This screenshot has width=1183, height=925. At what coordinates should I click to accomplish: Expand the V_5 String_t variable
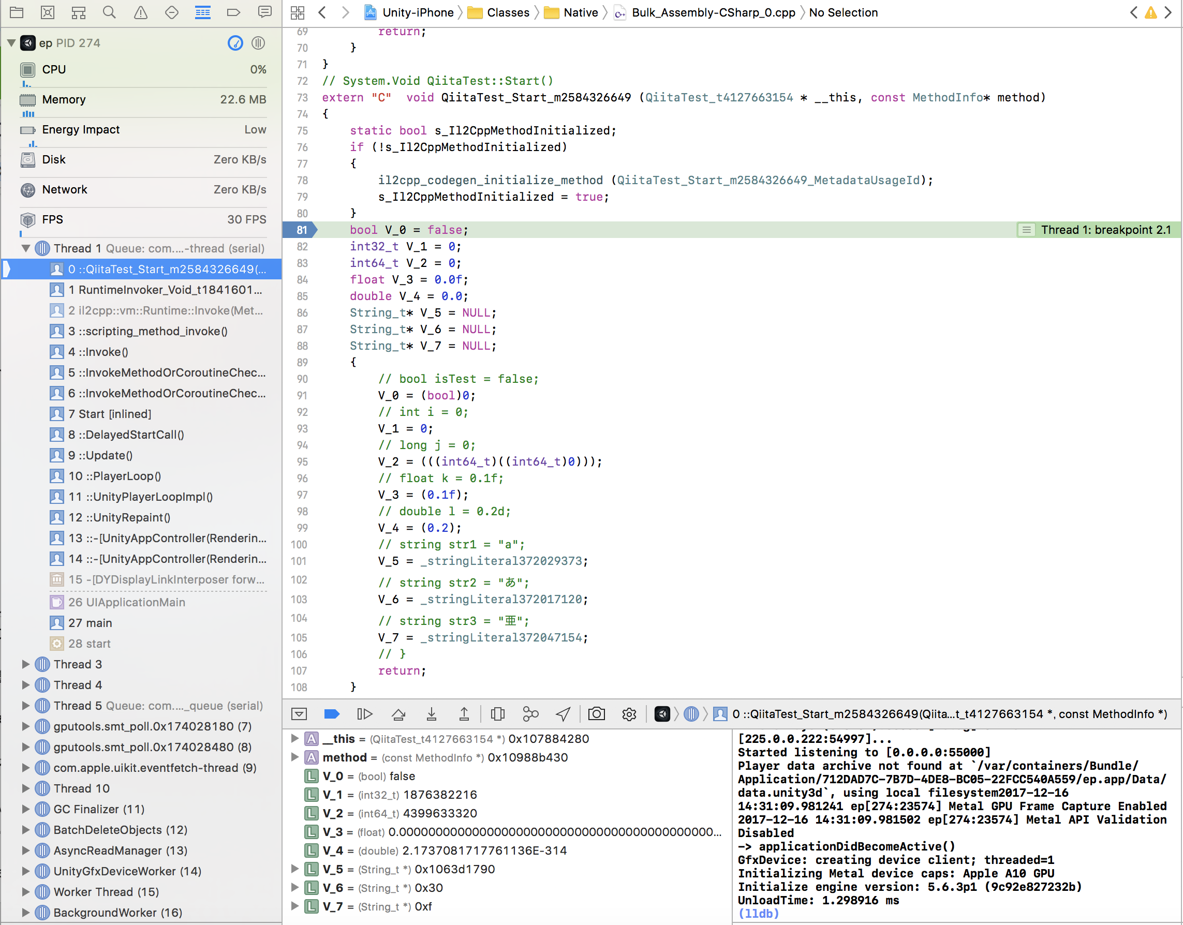point(294,869)
